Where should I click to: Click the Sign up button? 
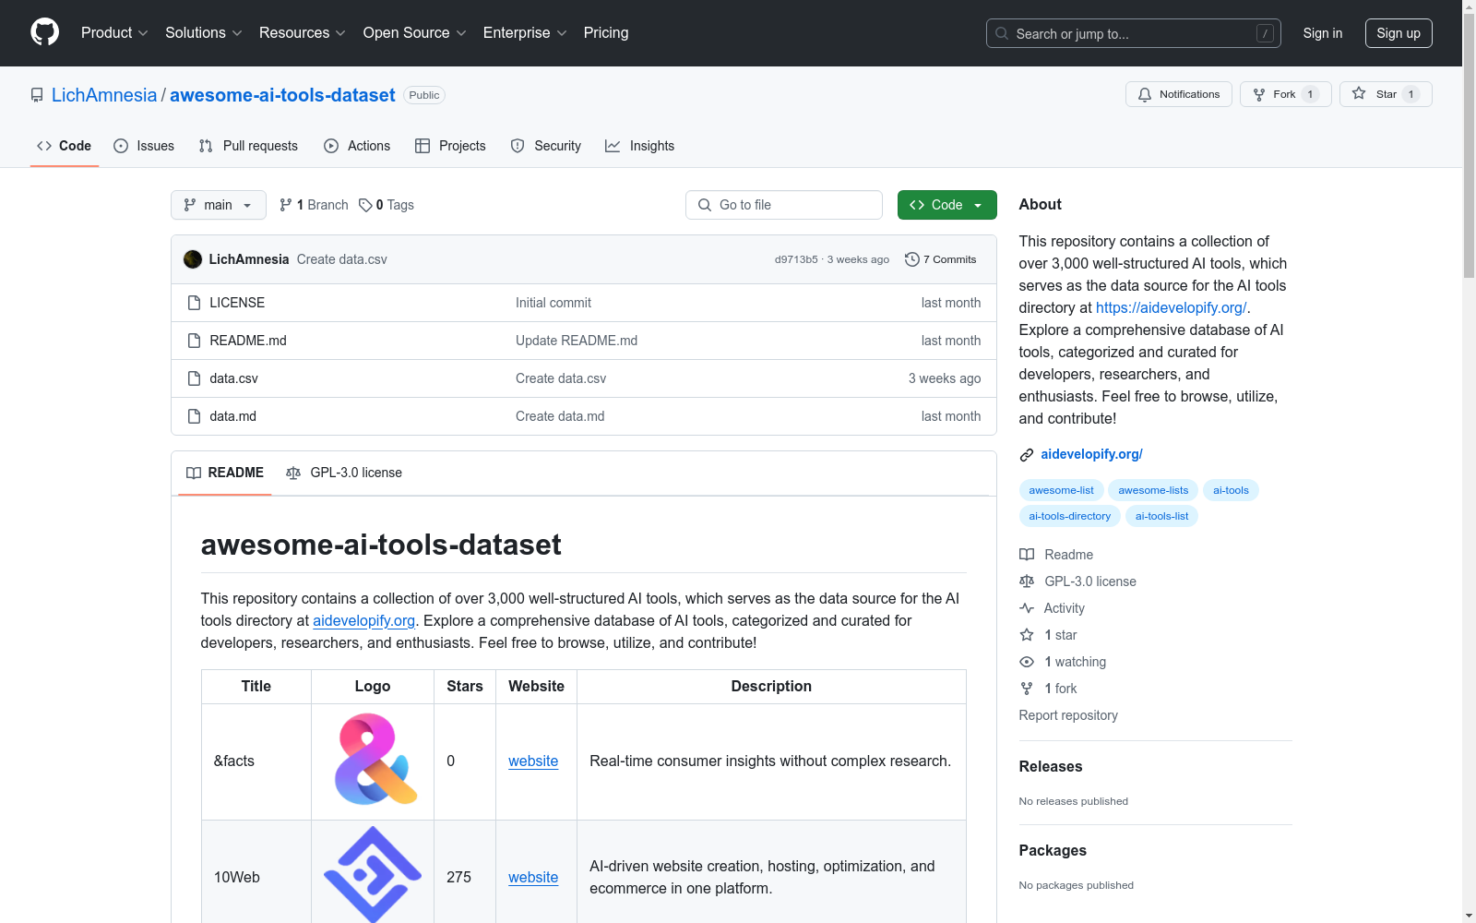tap(1399, 33)
